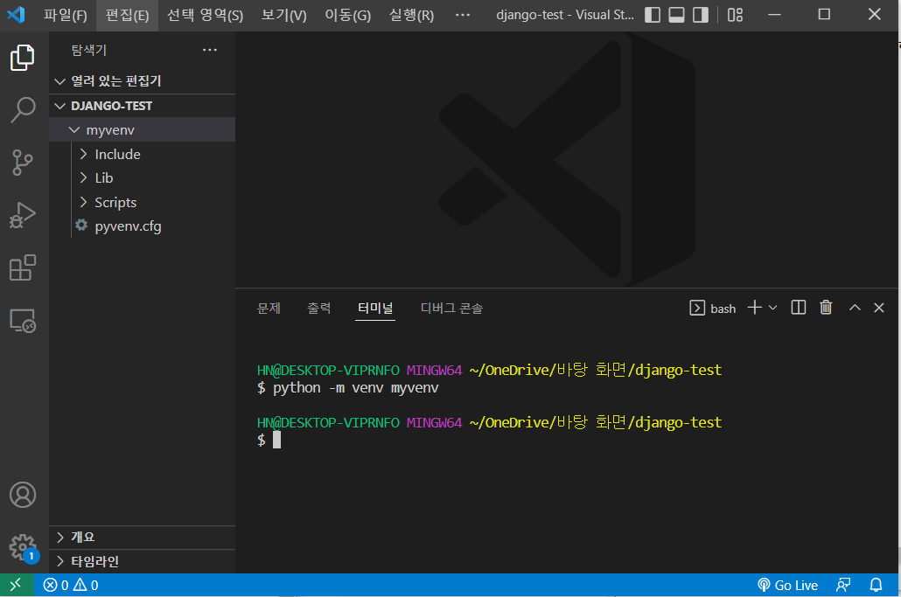Image resolution: width=901 pixels, height=597 pixels.
Task: Open the Manage gear settings icon
Action: pyautogui.click(x=23, y=548)
